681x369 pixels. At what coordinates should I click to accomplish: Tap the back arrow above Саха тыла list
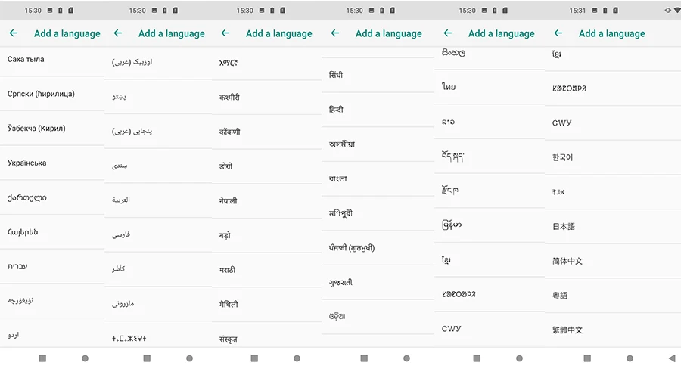pos(14,33)
